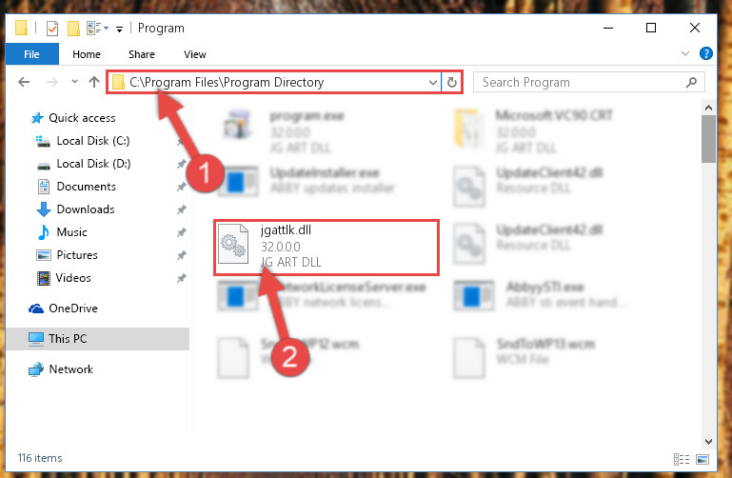The height and width of the screenshot is (478, 732).
Task: Click the Downloads blue arrow icon
Action: point(44,209)
